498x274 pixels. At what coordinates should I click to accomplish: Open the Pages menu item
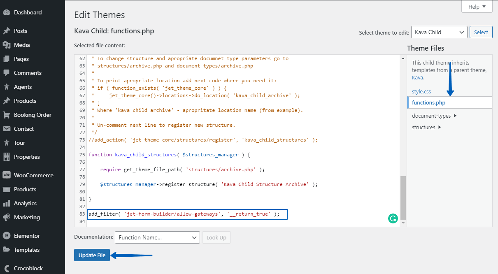[x=21, y=59]
